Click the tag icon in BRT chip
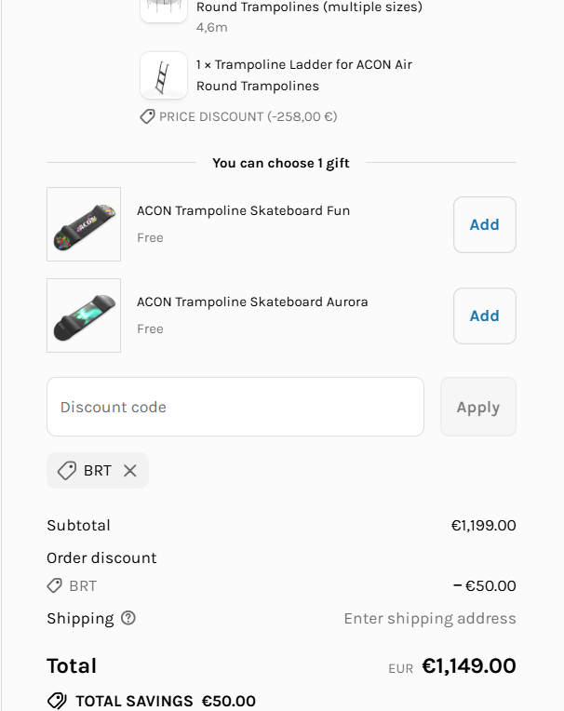Image resolution: width=564 pixels, height=711 pixels. click(x=67, y=471)
